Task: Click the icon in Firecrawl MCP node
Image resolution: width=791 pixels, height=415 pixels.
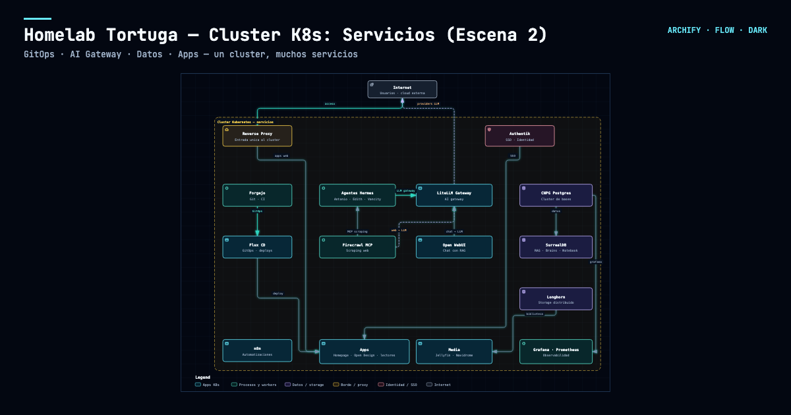Action: click(324, 240)
